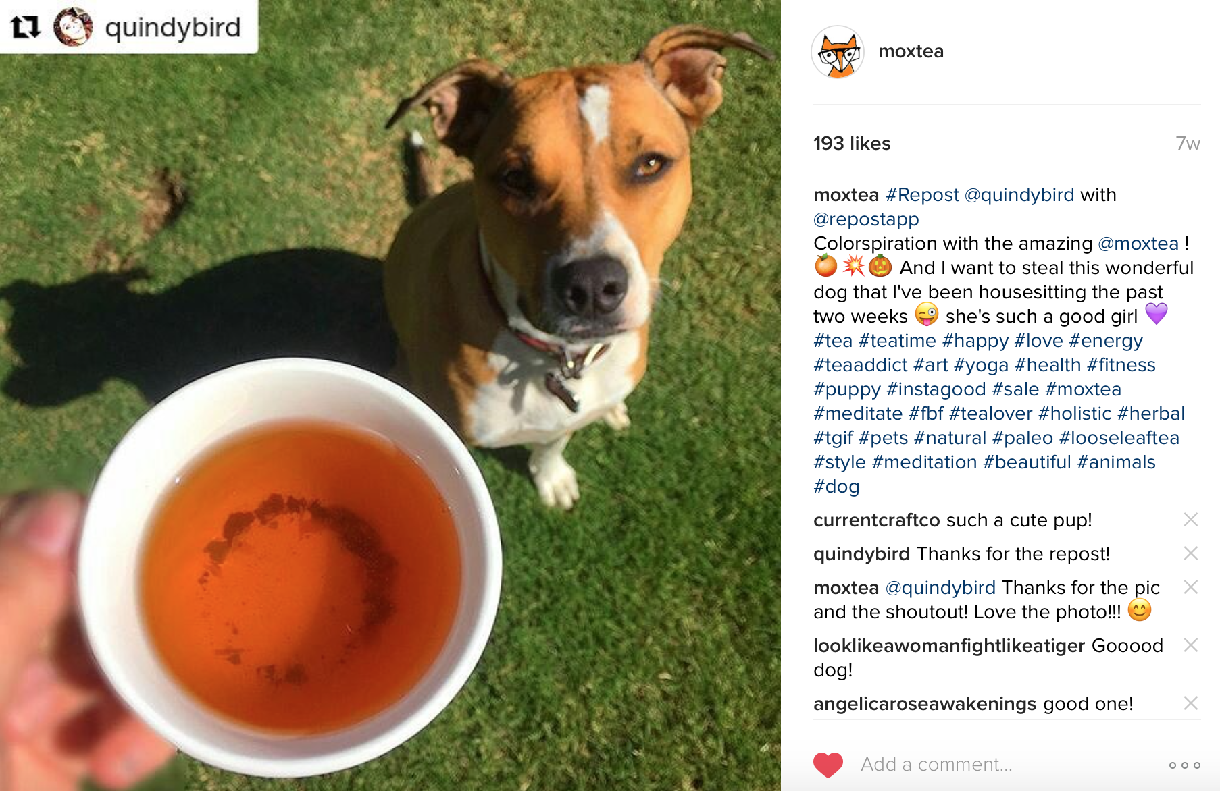Click the repost arrows icon on photo
The image size is (1220, 791).
click(26, 27)
